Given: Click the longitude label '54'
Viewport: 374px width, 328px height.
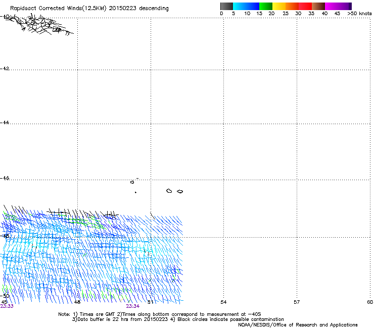Looking at the screenshot, I should pyautogui.click(x=223, y=302).
